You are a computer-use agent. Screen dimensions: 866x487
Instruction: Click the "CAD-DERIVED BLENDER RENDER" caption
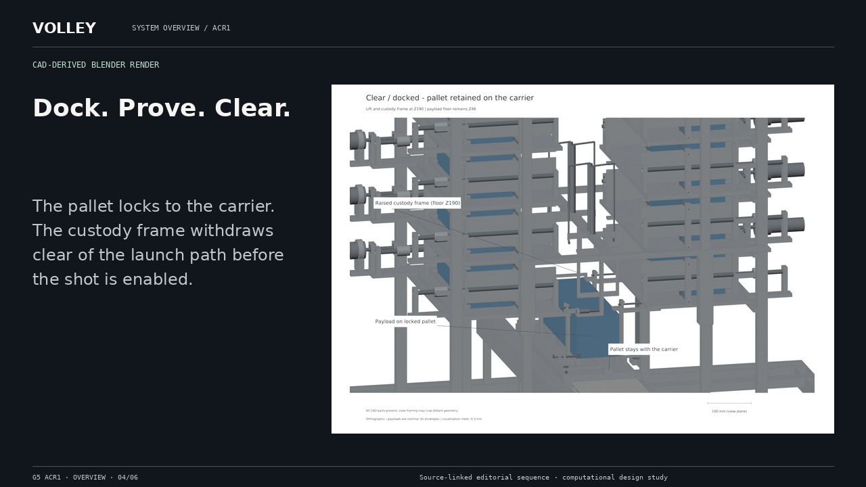96,65
